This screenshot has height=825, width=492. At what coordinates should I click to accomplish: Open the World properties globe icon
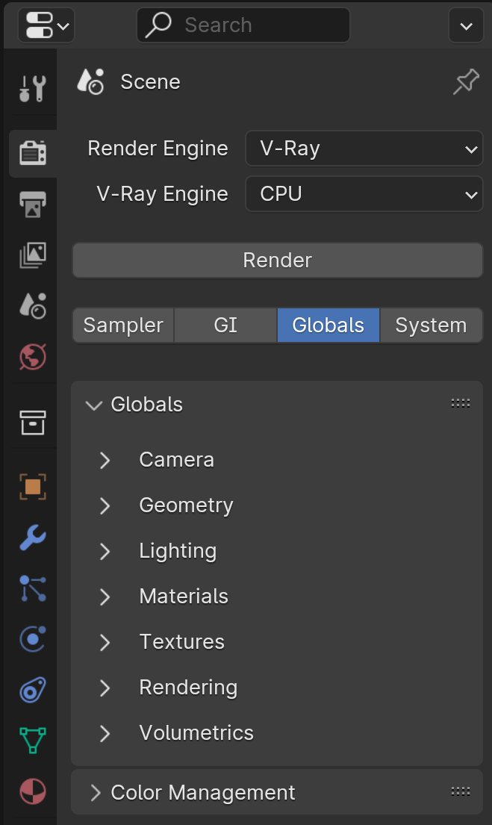[32, 357]
